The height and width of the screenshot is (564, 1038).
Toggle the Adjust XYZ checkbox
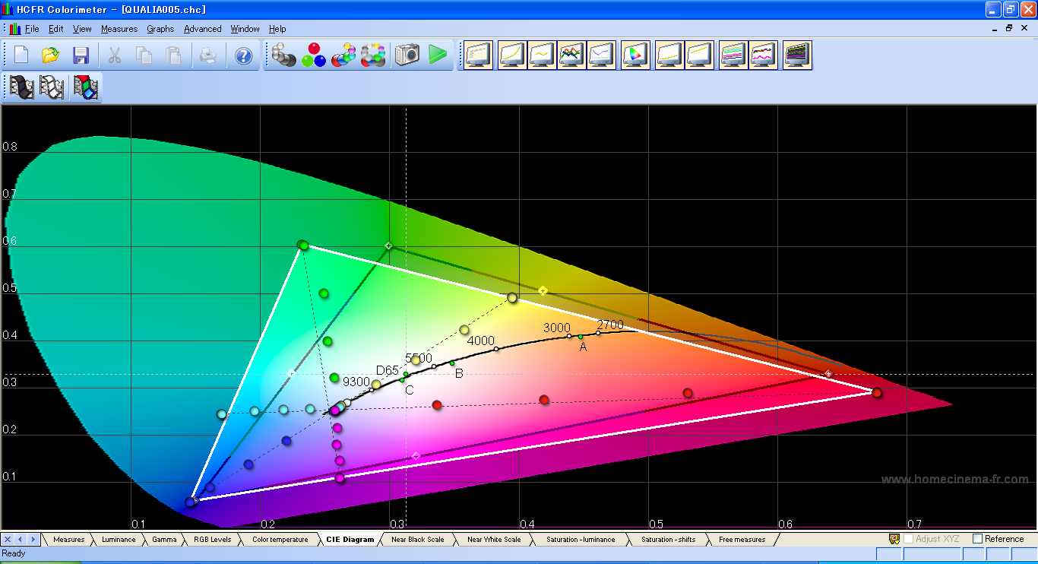point(908,539)
